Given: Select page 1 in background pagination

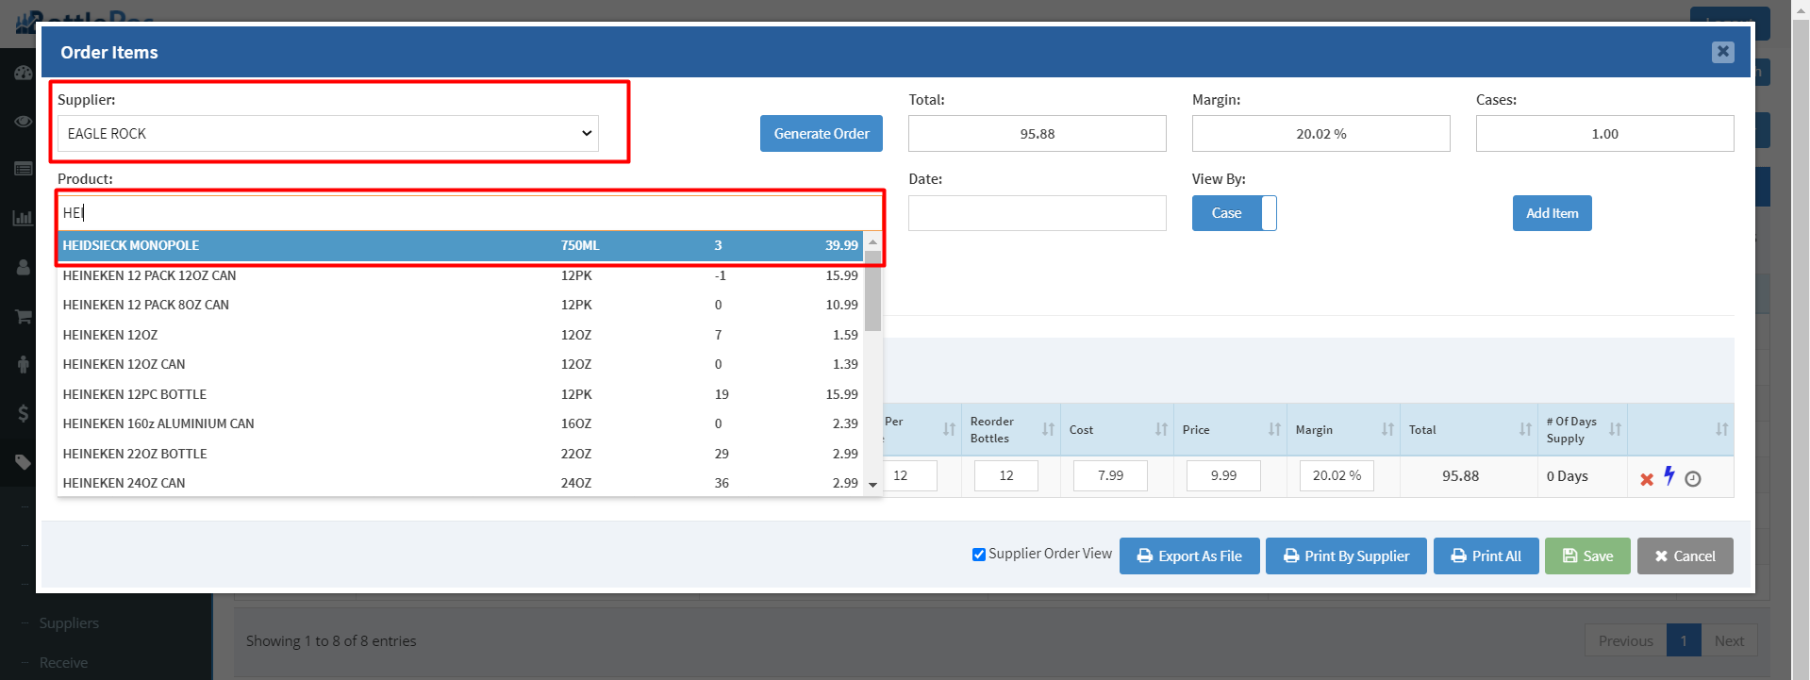Looking at the screenshot, I should (x=1684, y=640).
